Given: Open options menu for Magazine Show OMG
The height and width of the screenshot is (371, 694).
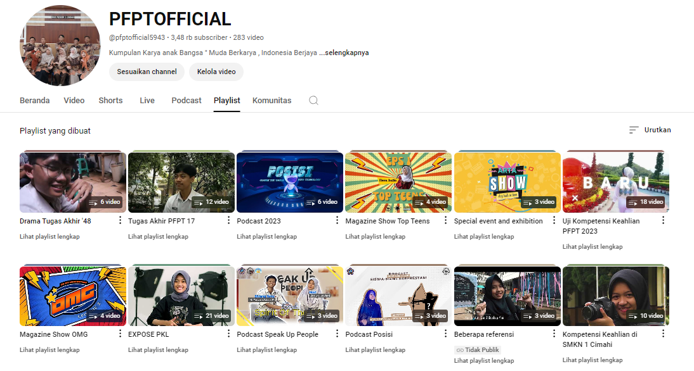Looking at the screenshot, I should pos(120,334).
